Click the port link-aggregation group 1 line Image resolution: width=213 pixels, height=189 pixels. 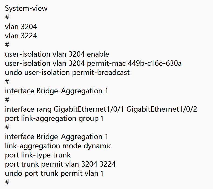[54, 118]
